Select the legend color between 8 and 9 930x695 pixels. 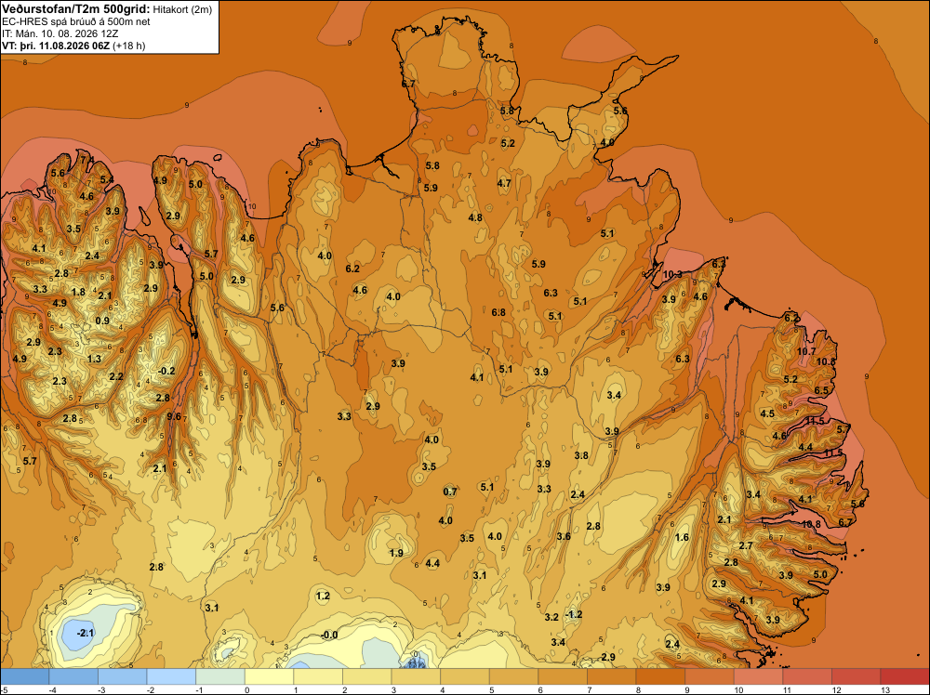tap(660, 676)
